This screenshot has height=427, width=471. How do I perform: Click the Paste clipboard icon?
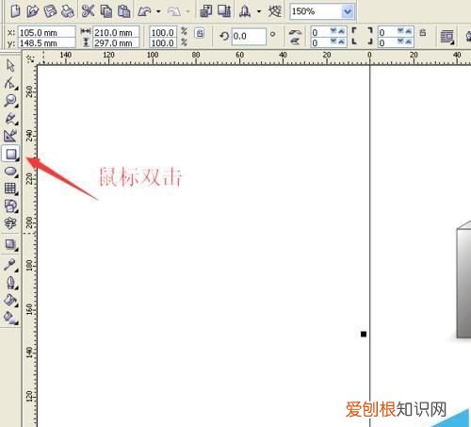pyautogui.click(x=124, y=11)
